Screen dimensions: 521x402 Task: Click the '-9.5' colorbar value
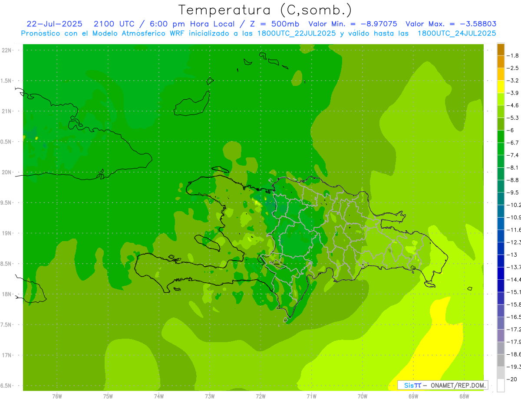(x=514, y=193)
